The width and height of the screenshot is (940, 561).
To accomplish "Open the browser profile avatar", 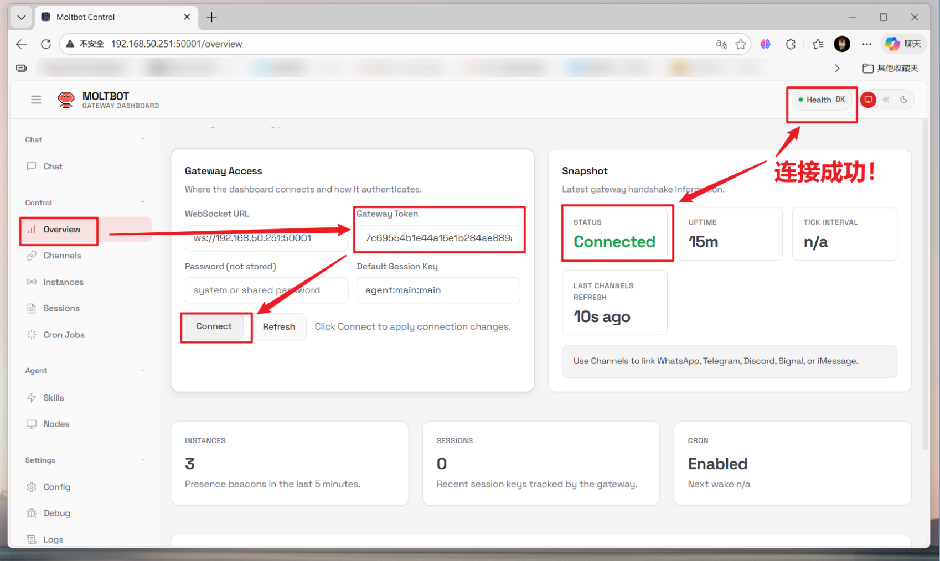I will (x=842, y=44).
